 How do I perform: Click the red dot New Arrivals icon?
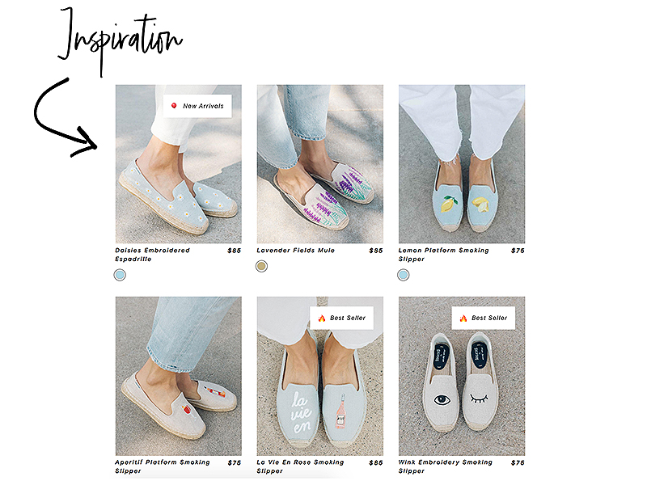[174, 106]
